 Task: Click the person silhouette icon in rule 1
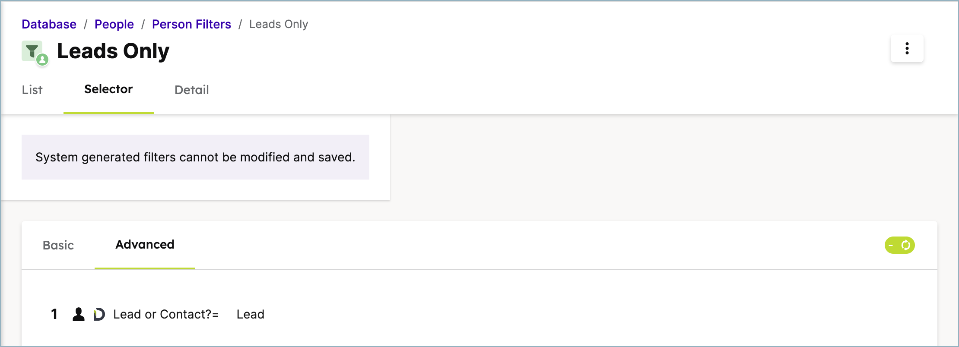[78, 314]
